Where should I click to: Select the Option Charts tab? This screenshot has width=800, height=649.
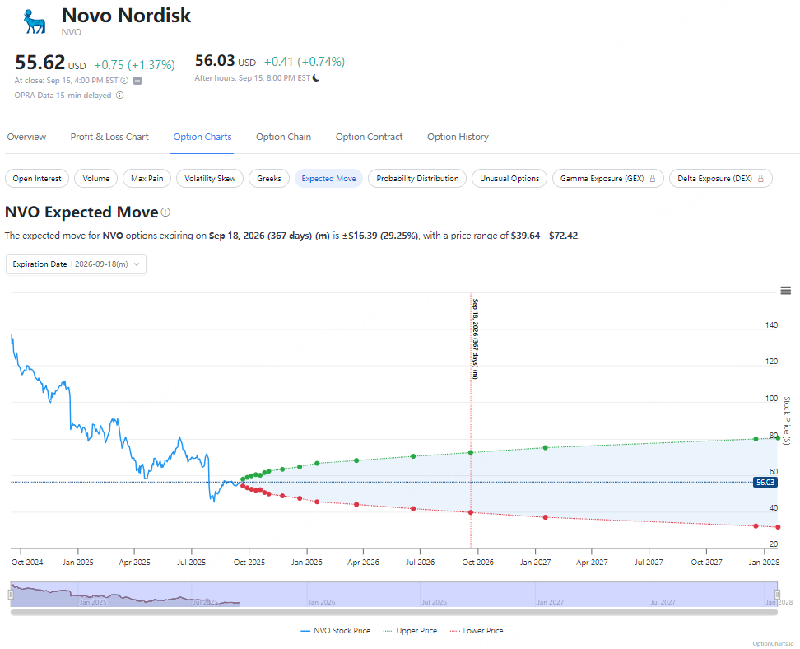(202, 137)
